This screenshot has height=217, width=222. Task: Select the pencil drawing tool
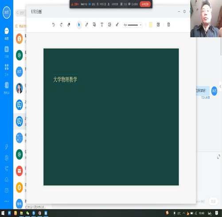[x=87, y=25]
